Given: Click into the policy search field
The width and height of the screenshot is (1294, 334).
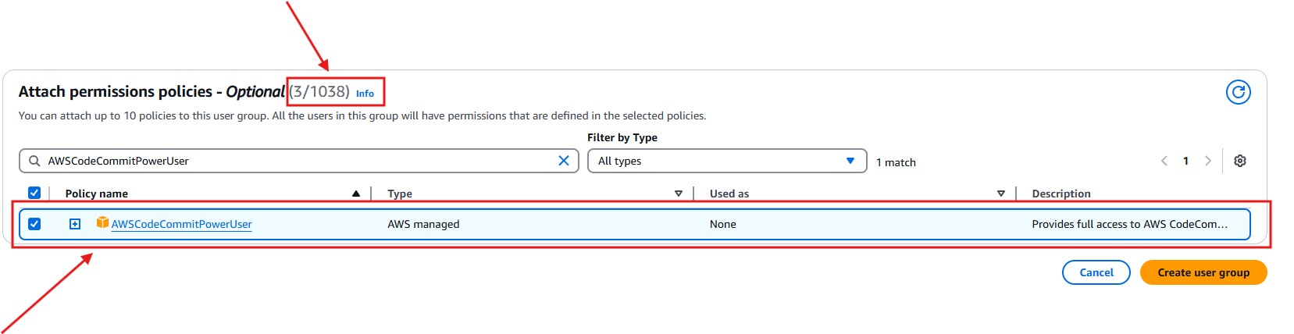Looking at the screenshot, I should (x=297, y=161).
